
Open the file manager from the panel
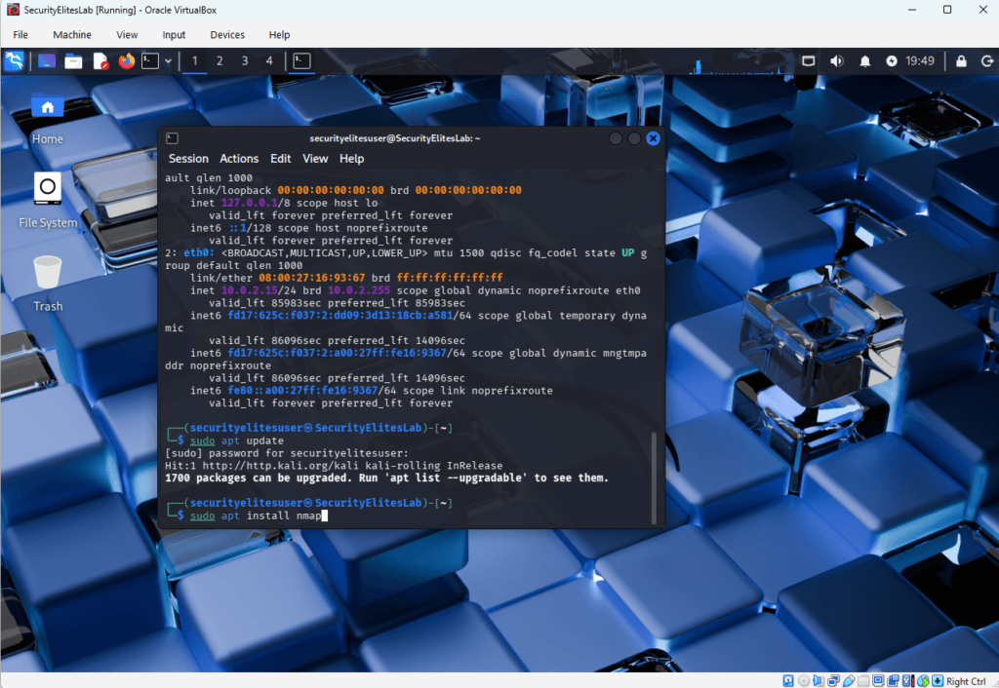tap(72, 60)
